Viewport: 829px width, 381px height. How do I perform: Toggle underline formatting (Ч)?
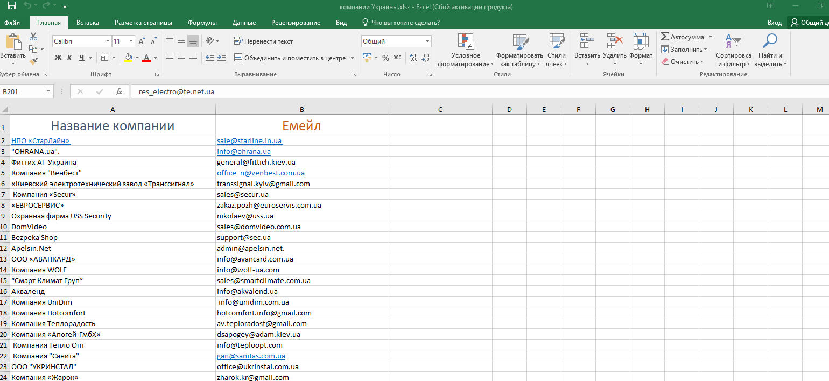pos(82,58)
